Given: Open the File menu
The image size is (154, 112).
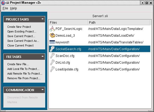Looking at the screenshot, I should (x=5, y=8).
